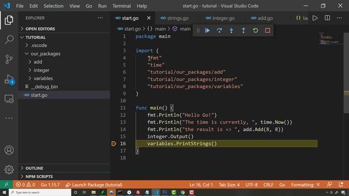The image size is (349, 196).
Task: Open errors and warnings count in status bar
Action: [x=26, y=185]
